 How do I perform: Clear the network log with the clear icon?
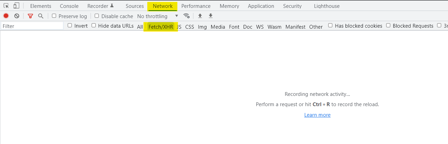[16, 16]
